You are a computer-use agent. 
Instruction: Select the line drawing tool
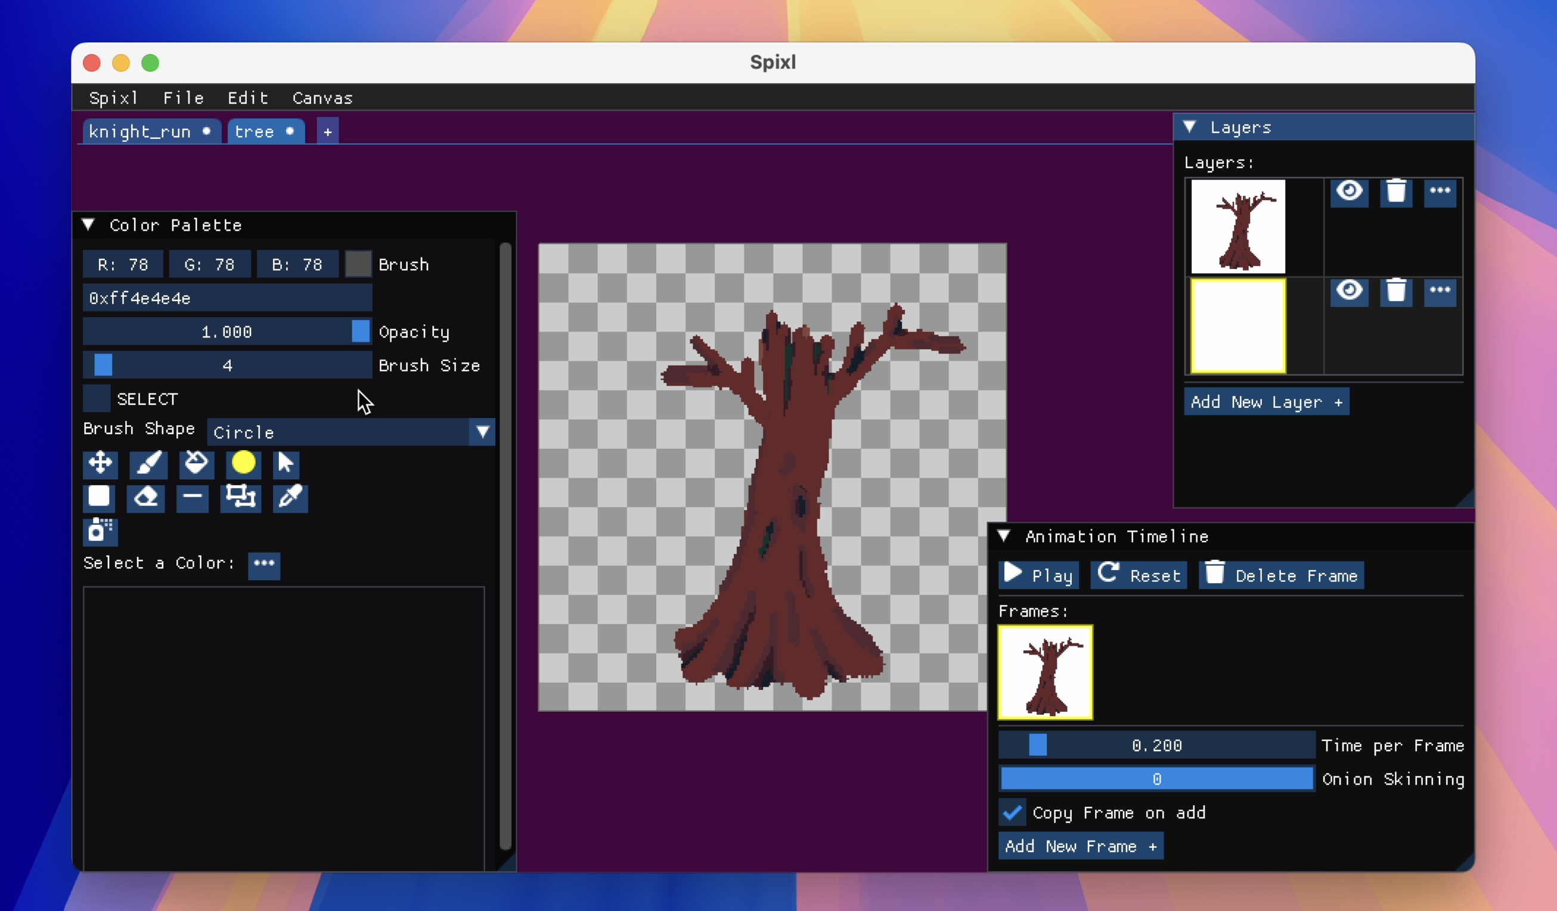click(x=192, y=497)
